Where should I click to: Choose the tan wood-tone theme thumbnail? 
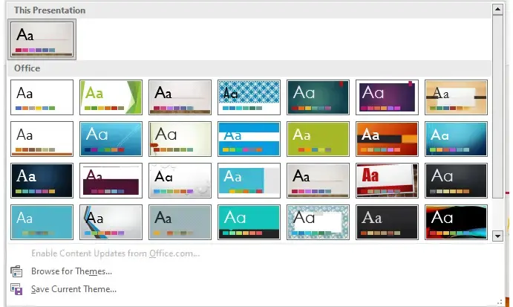pos(456,97)
